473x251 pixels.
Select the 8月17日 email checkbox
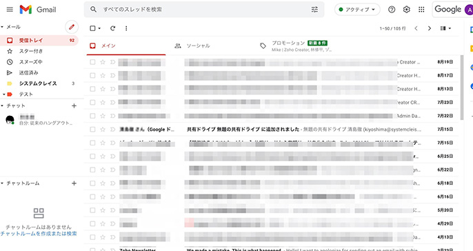pyautogui.click(x=92, y=75)
